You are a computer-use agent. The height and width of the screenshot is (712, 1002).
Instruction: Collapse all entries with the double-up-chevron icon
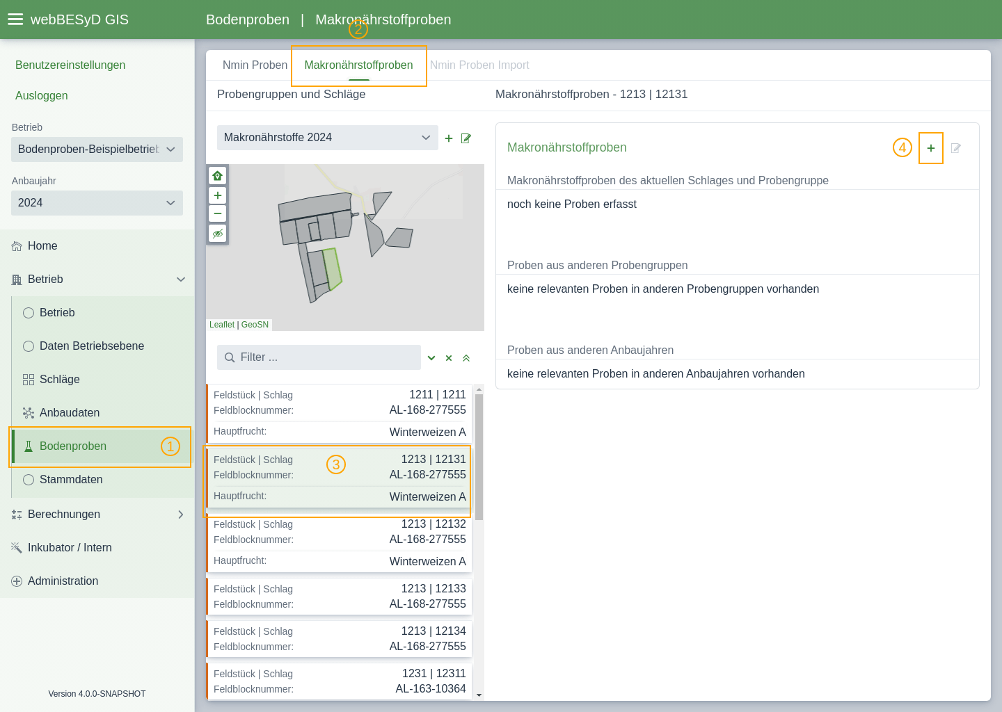[466, 358]
